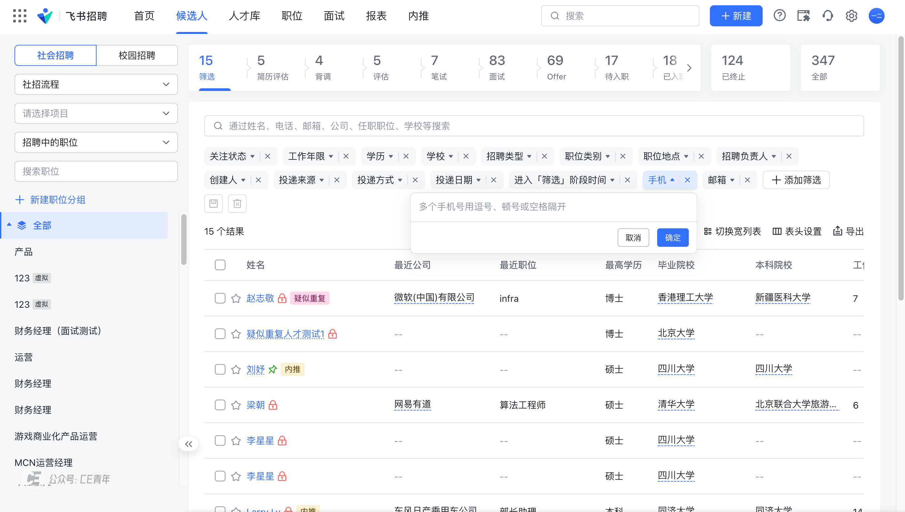Click the phone numbers input field

pos(553,207)
